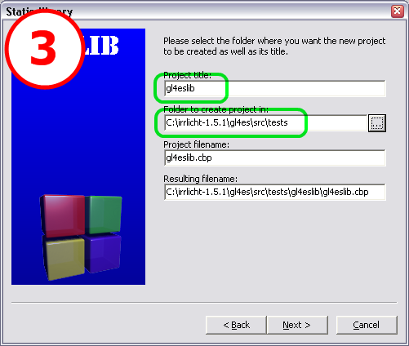
Task: Cancel the static library wizard
Action: click(x=367, y=325)
